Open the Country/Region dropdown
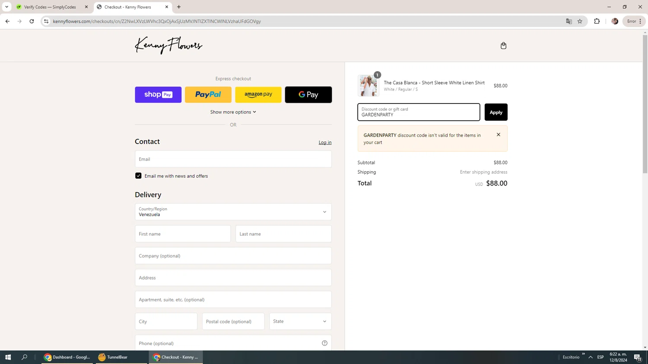 click(x=233, y=212)
